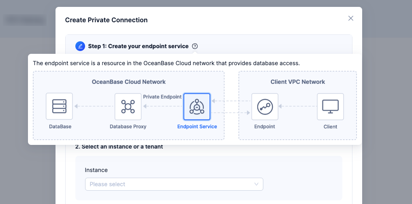Click the 'Private Endpoint' arrow label
Image resolution: width=412 pixels, height=204 pixels.
click(162, 97)
